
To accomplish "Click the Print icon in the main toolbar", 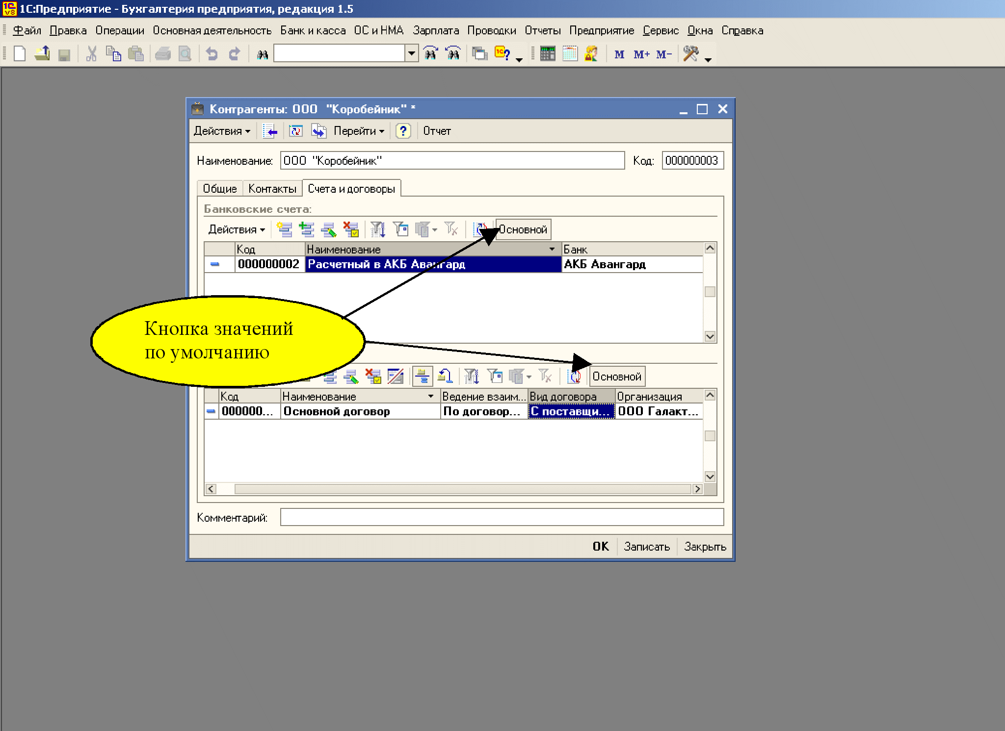I will 162,53.
